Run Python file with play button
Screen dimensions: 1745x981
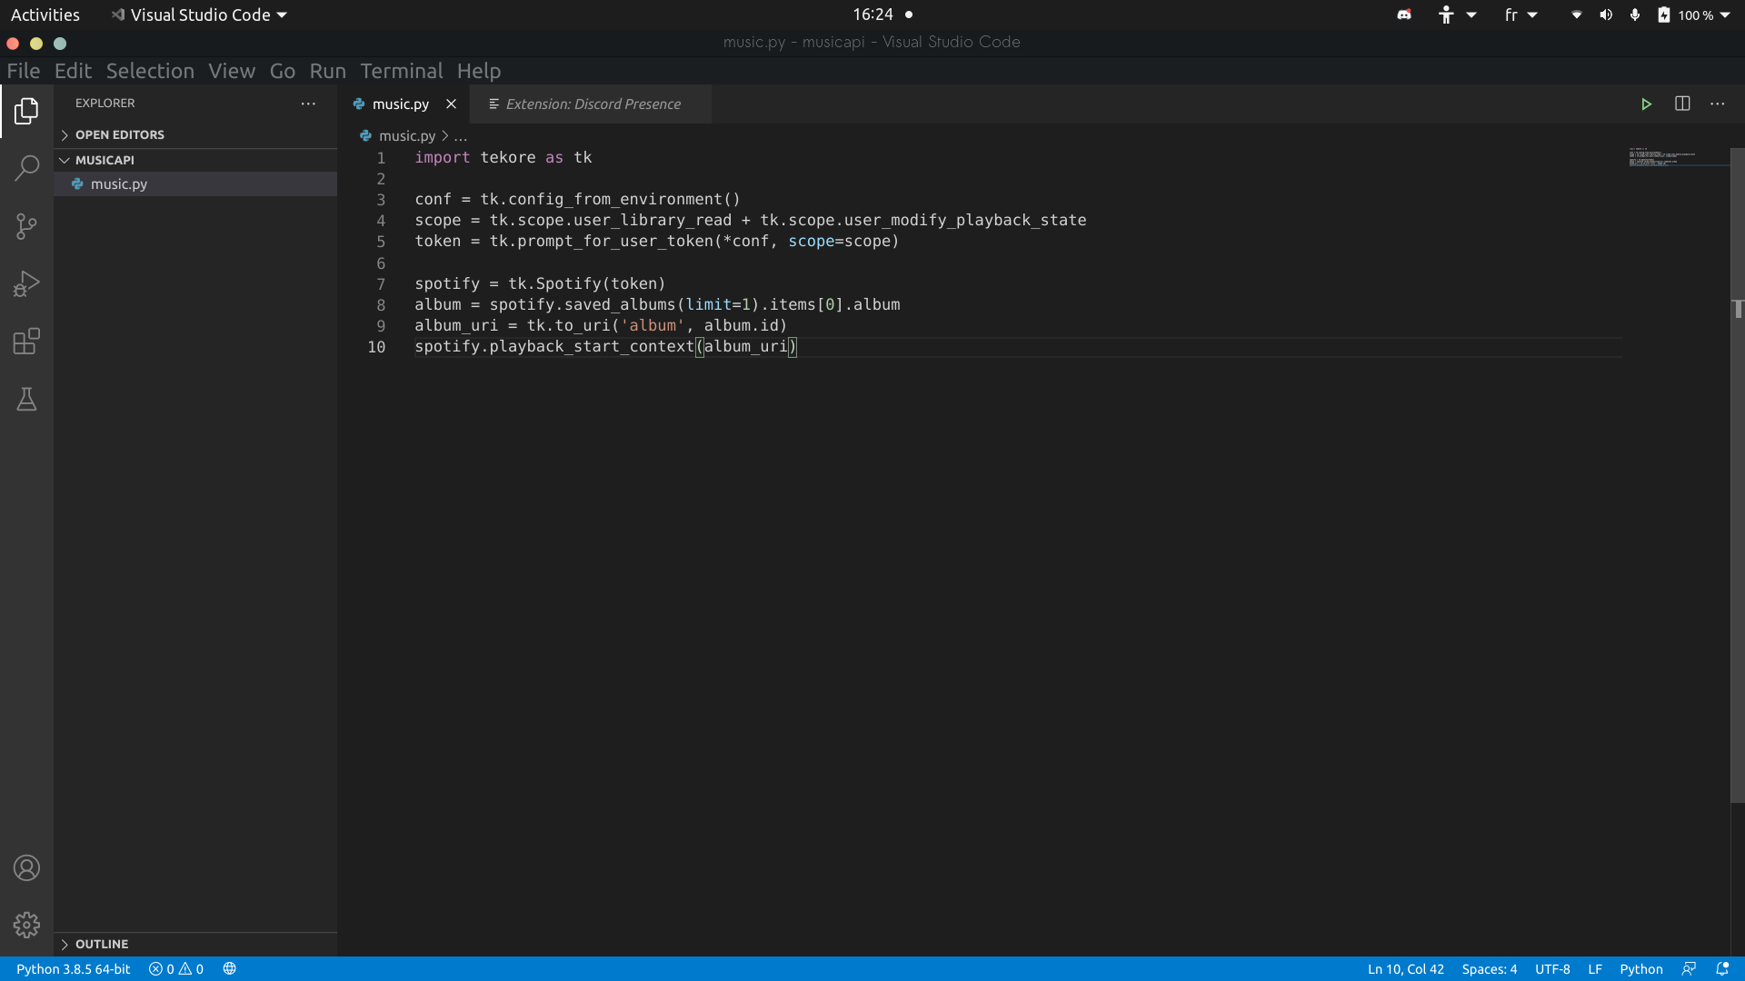click(1646, 104)
